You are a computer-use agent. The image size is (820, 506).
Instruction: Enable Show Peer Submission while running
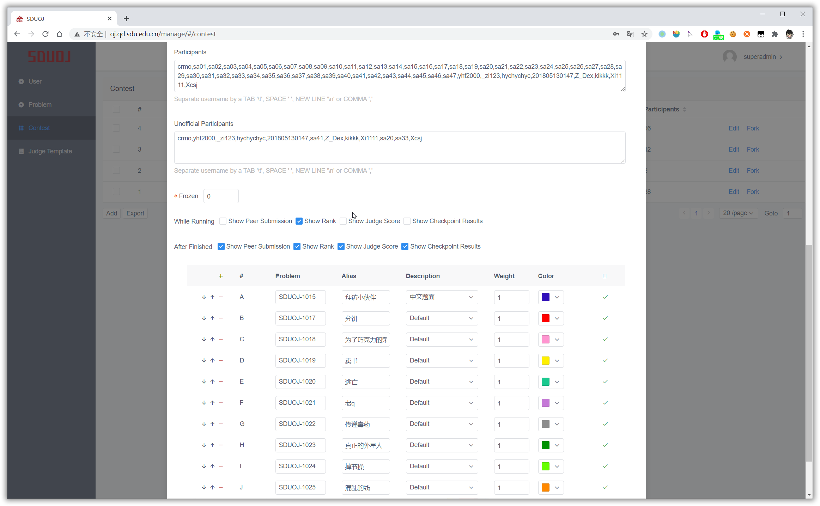(x=223, y=221)
